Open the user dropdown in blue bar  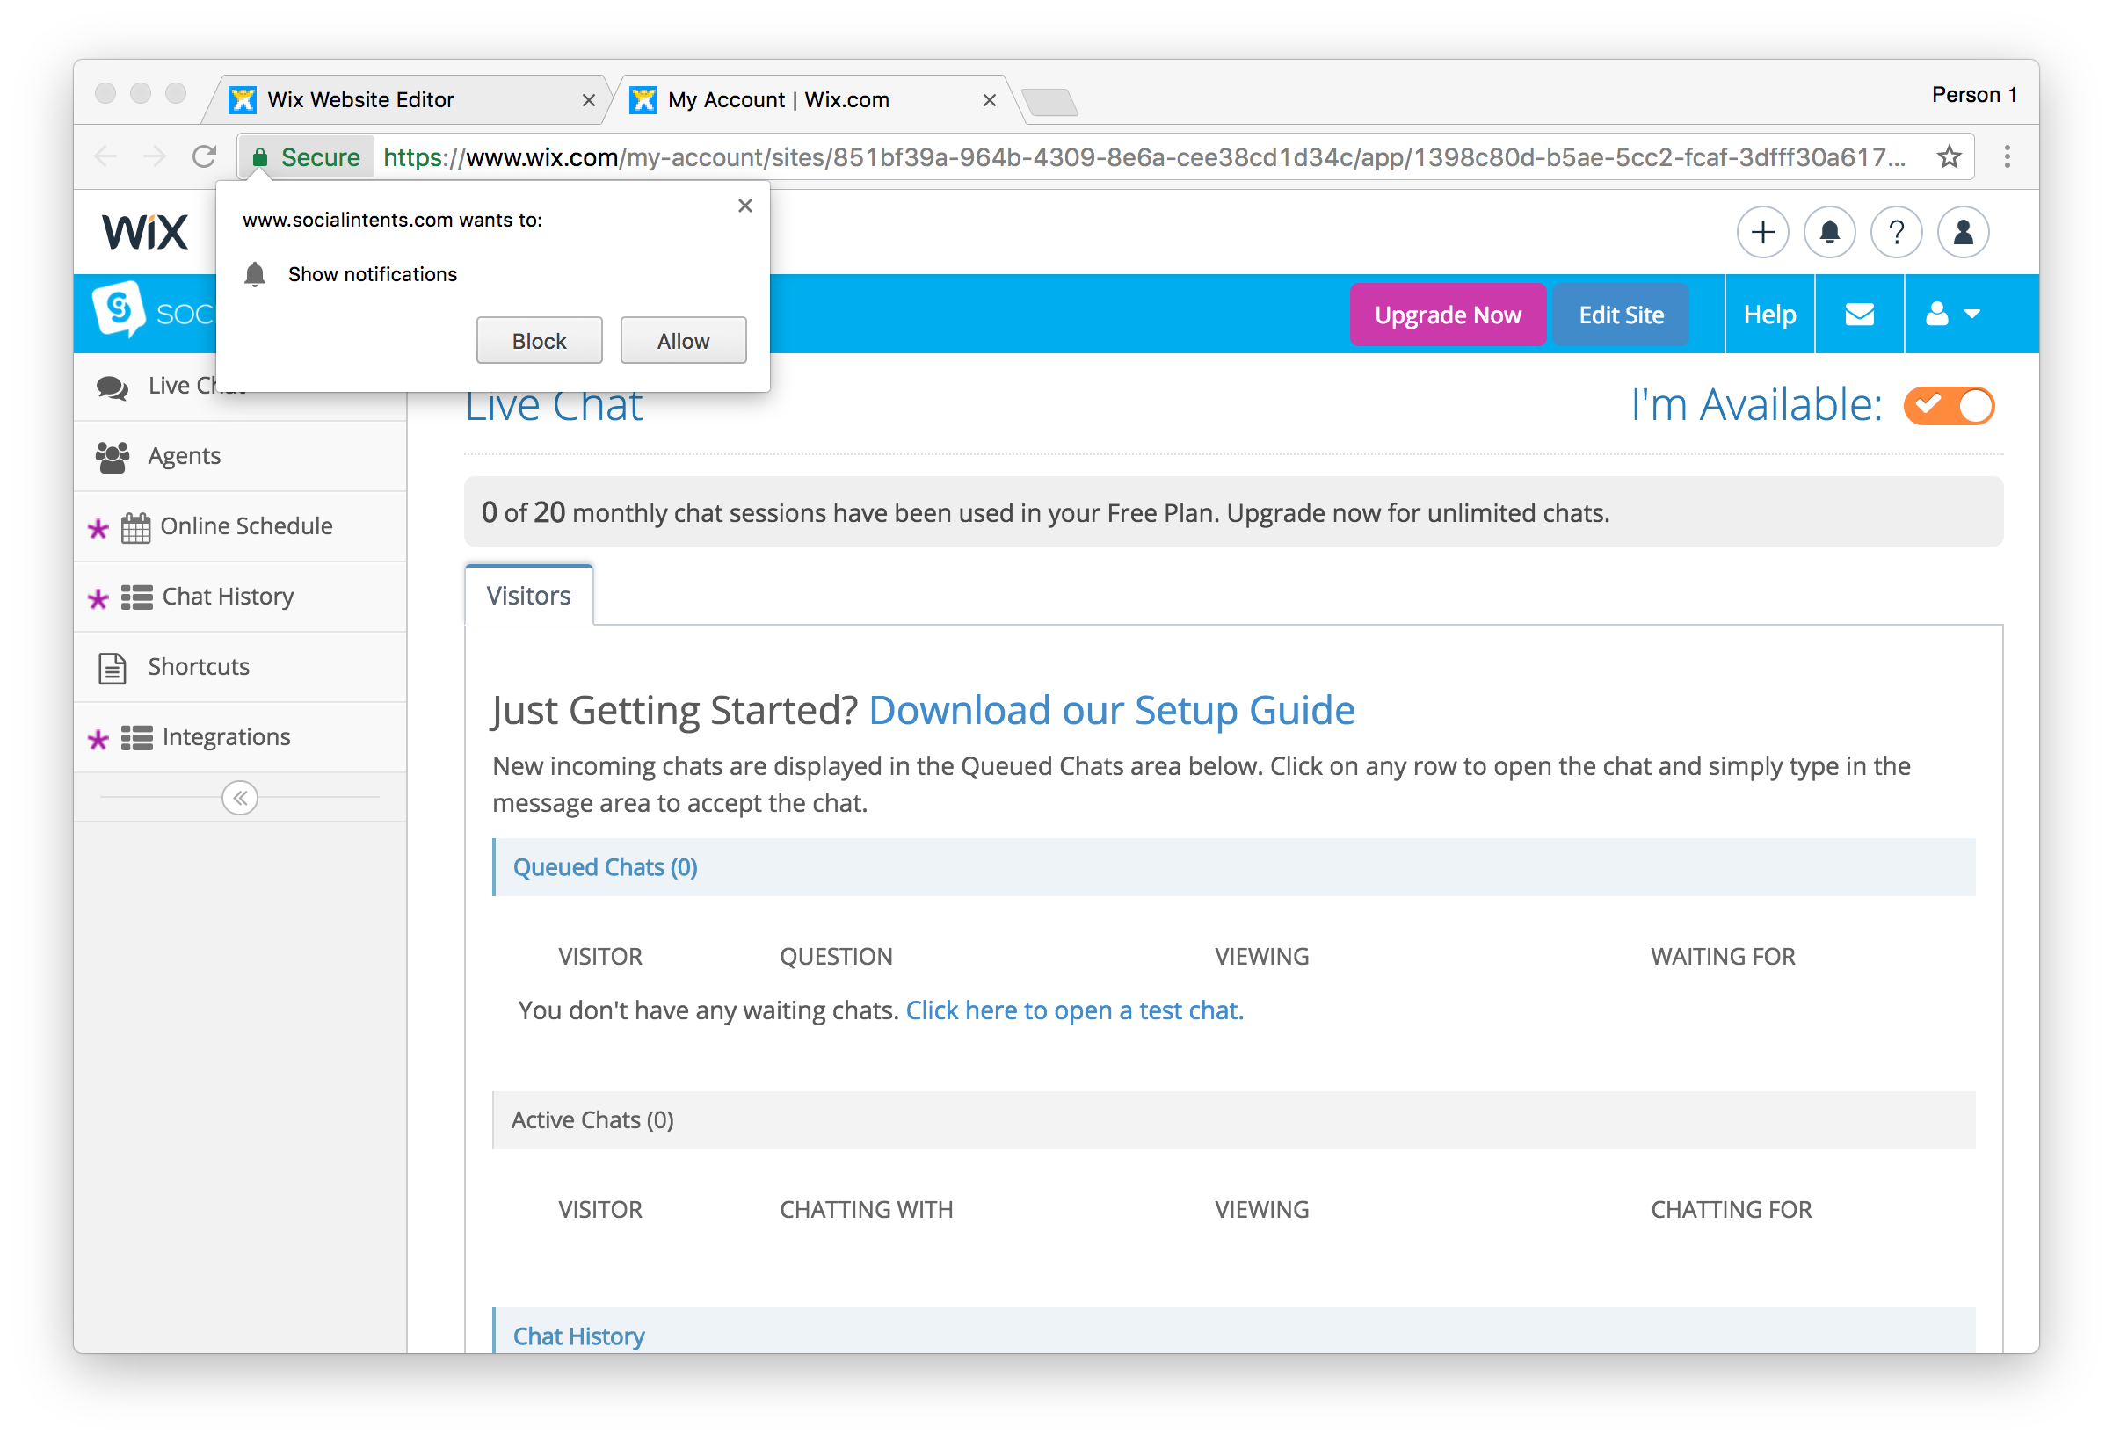tap(1951, 315)
